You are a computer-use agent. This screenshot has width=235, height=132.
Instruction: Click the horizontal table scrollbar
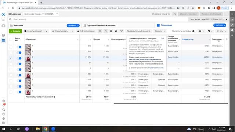(x=171, y=103)
